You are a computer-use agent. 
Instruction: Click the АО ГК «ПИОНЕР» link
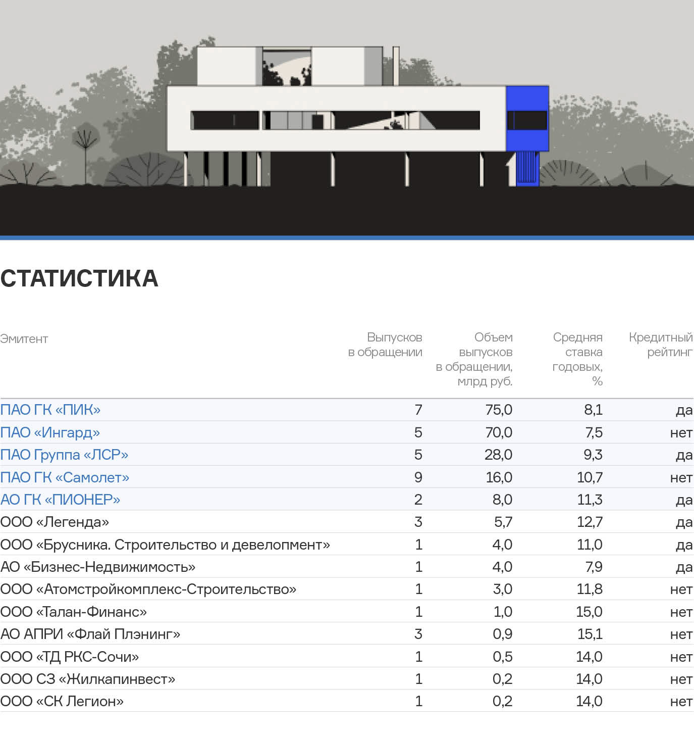[60, 500]
